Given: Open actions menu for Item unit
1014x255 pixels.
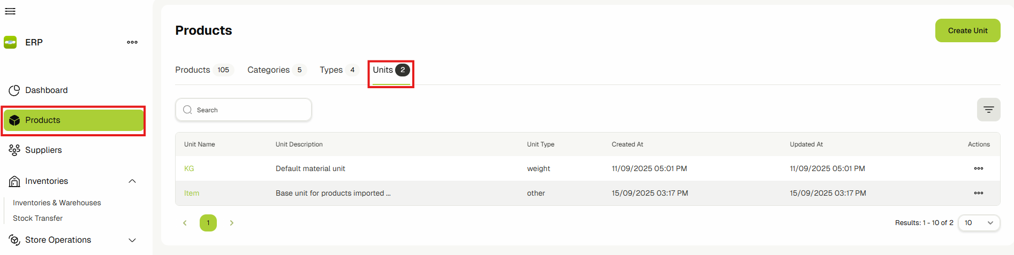Looking at the screenshot, I should pos(978,193).
